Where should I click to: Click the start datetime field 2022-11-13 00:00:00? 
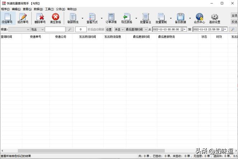(x=170, y=29)
